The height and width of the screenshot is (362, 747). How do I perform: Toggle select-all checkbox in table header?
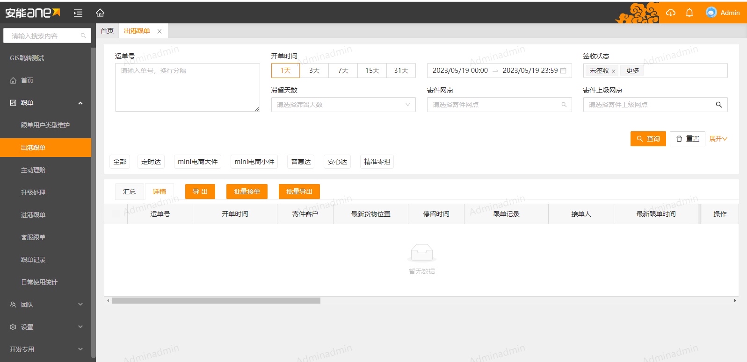point(116,214)
